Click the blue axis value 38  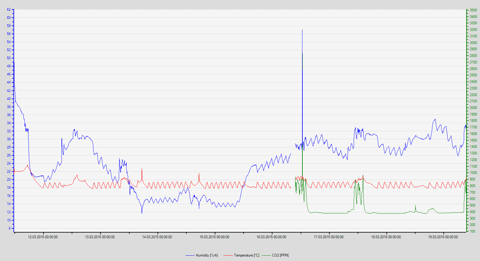(x=9, y=107)
